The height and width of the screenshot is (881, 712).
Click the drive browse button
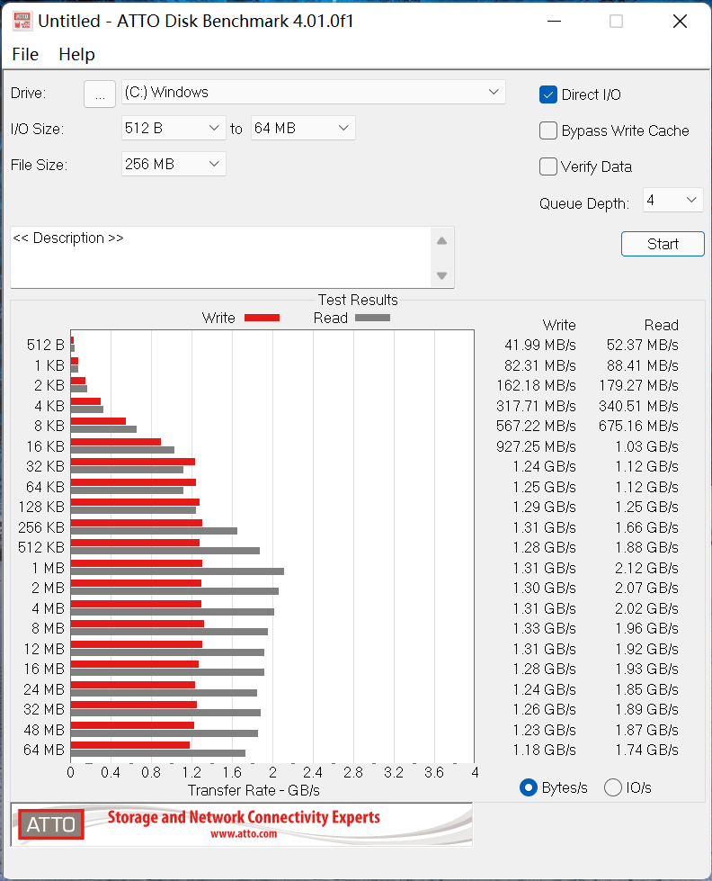tap(100, 94)
